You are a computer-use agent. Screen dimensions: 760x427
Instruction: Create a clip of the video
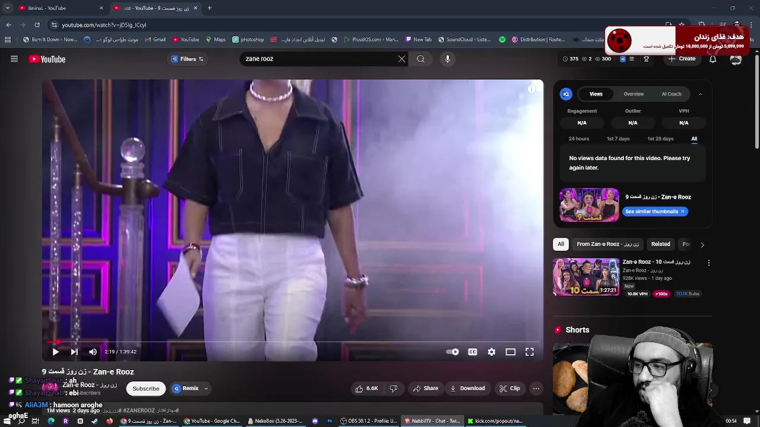tap(509, 388)
